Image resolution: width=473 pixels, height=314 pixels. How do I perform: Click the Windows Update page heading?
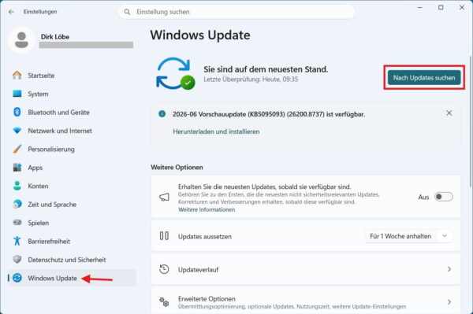(200, 35)
